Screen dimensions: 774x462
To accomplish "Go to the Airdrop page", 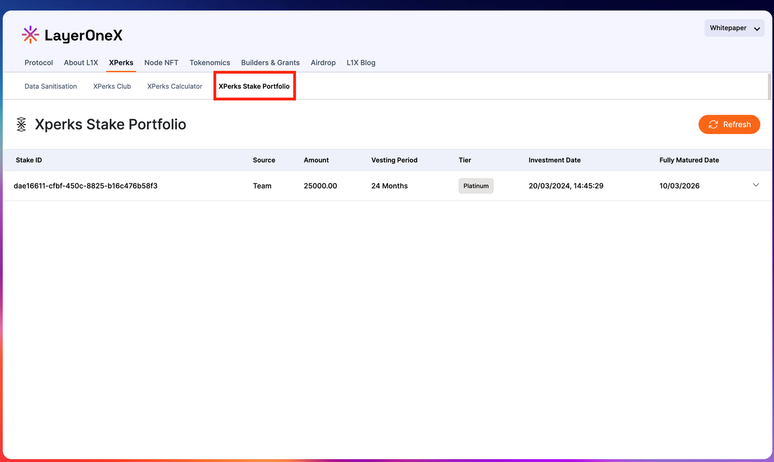I will tap(323, 63).
